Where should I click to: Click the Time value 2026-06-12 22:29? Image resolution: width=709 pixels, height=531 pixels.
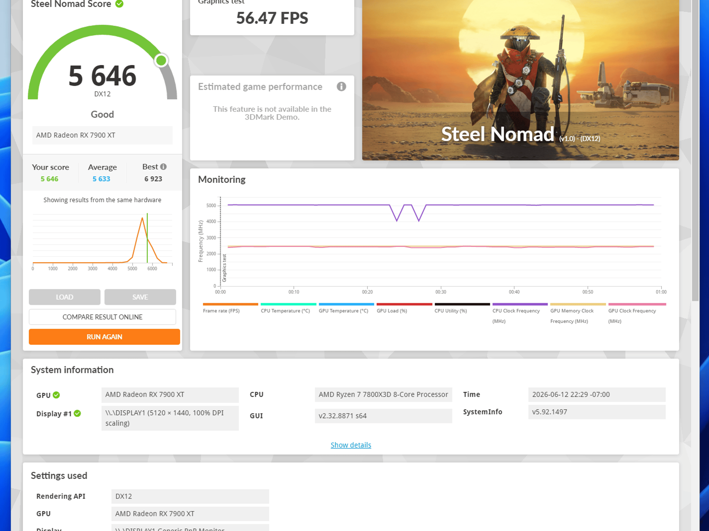pos(597,394)
